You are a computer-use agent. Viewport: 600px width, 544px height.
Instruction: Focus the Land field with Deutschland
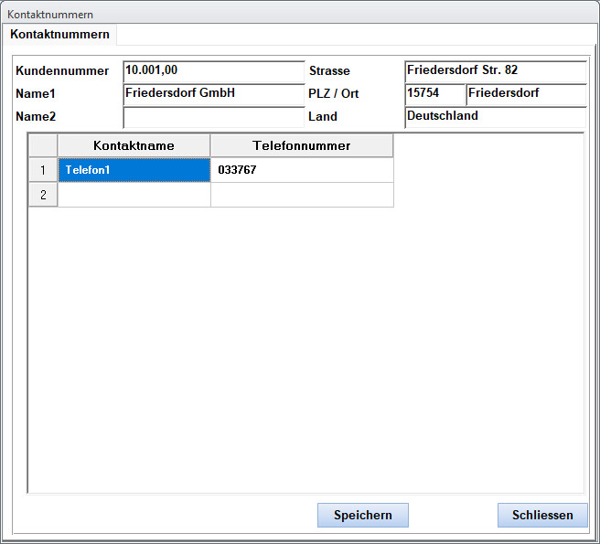click(x=495, y=117)
